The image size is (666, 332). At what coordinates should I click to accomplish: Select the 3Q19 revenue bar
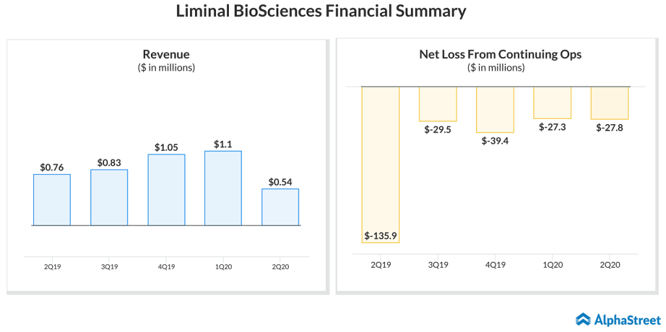click(109, 198)
